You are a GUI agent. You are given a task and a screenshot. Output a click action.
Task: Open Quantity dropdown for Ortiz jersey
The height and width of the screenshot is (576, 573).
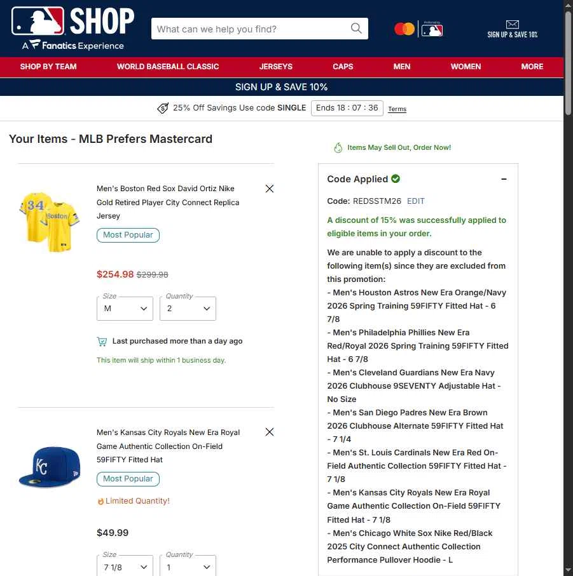188,309
